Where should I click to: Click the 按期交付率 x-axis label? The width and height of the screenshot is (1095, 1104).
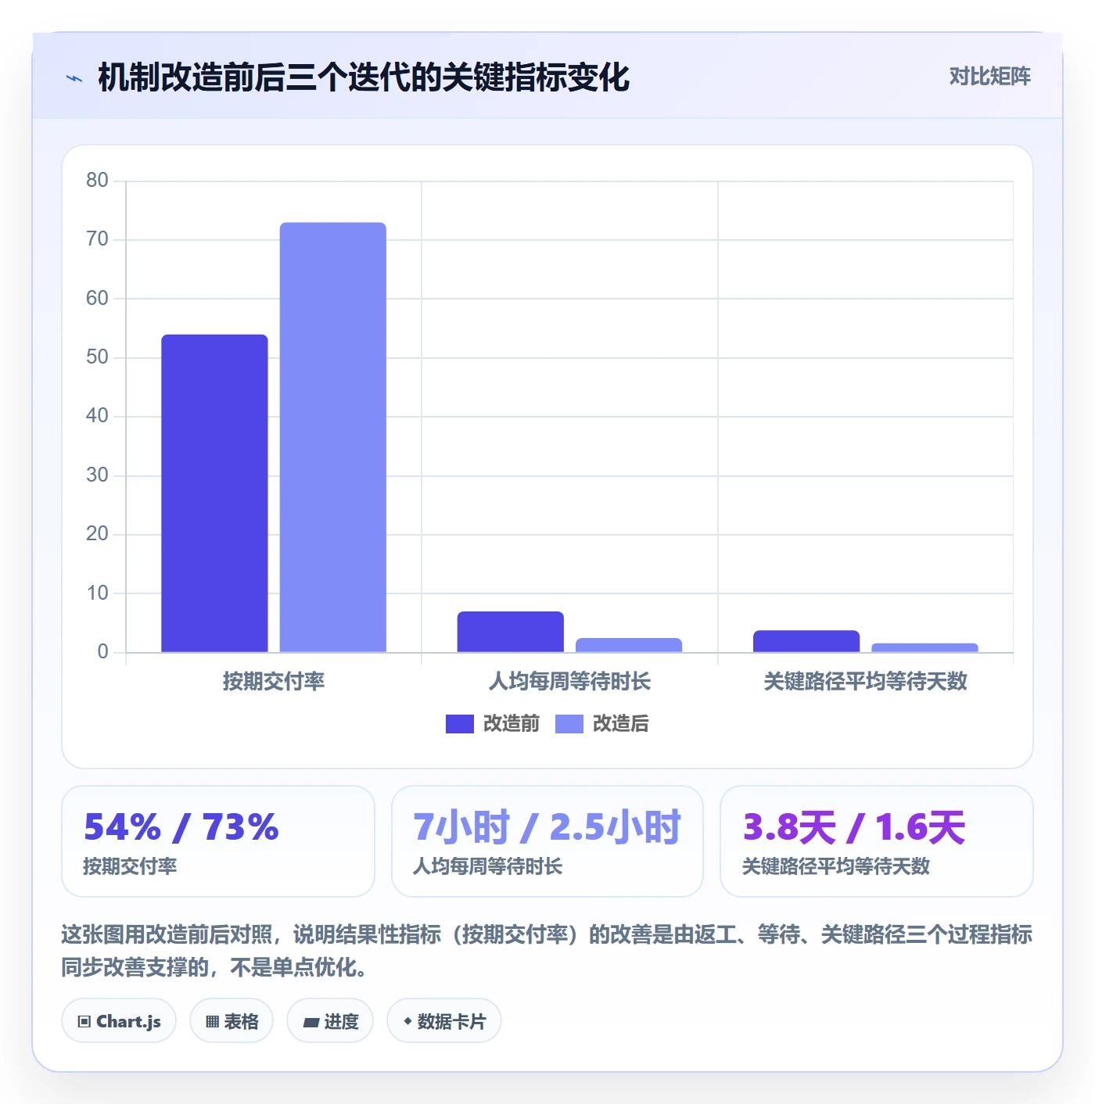274,682
